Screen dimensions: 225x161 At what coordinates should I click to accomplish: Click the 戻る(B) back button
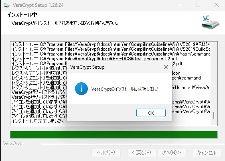point(142,153)
